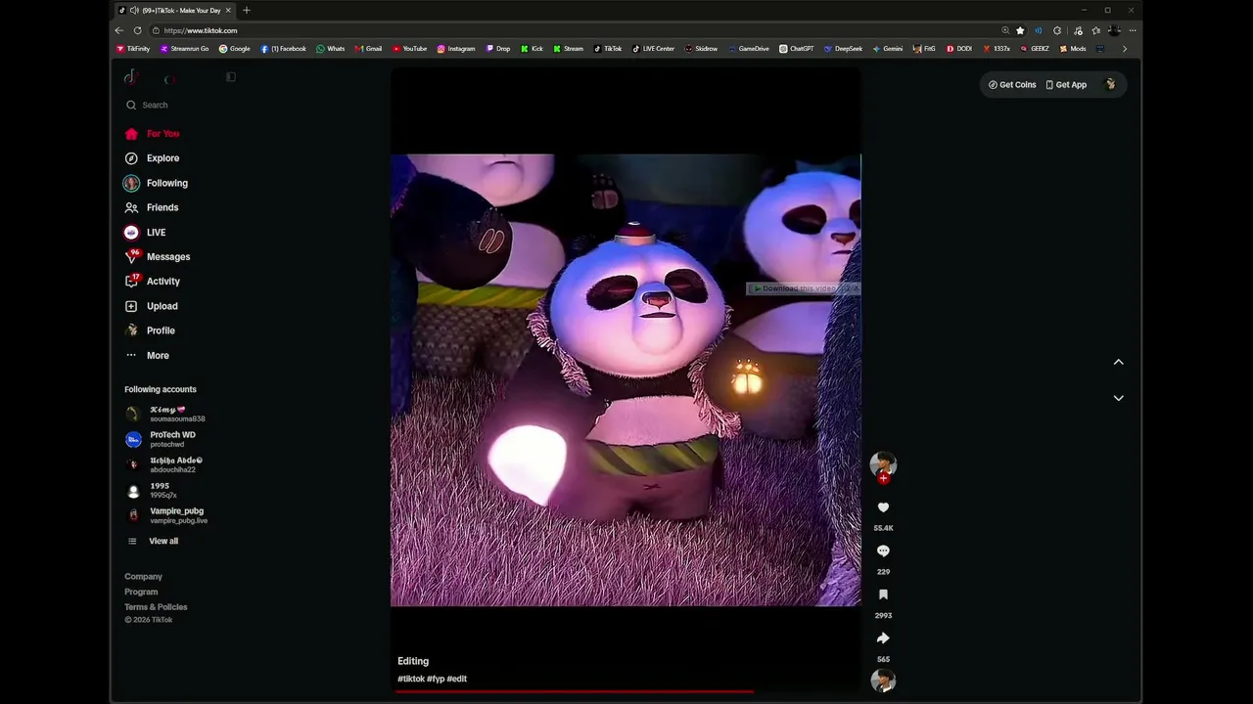Open the Explore page
This screenshot has height=704, width=1253.
(153, 158)
